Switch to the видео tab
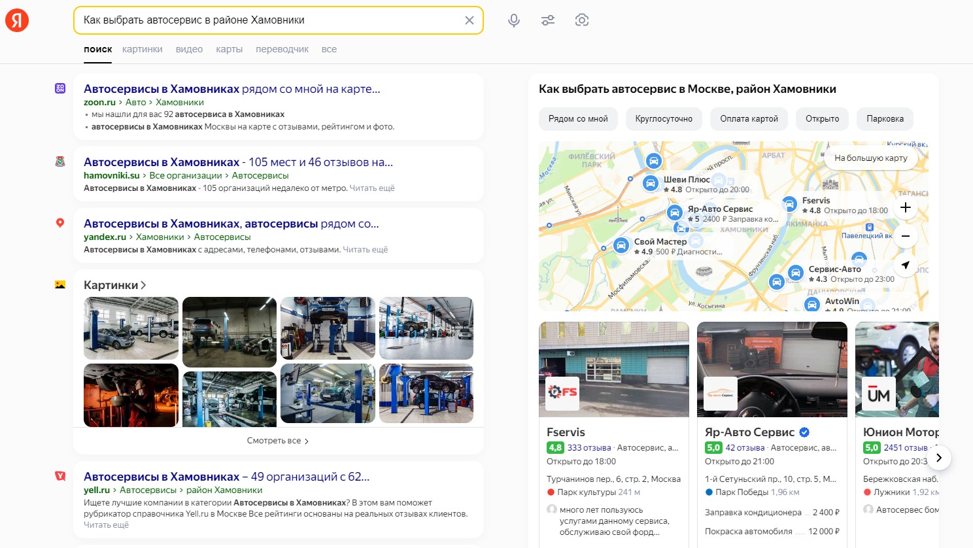Viewport: 973px width, 548px height. [189, 49]
